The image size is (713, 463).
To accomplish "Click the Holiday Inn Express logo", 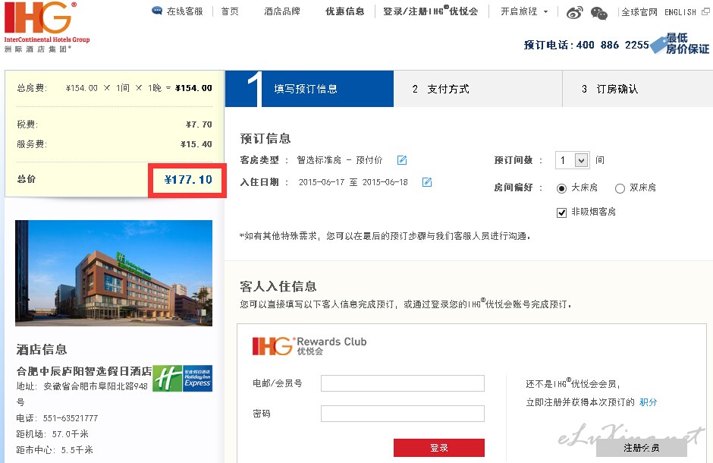I will [x=182, y=379].
